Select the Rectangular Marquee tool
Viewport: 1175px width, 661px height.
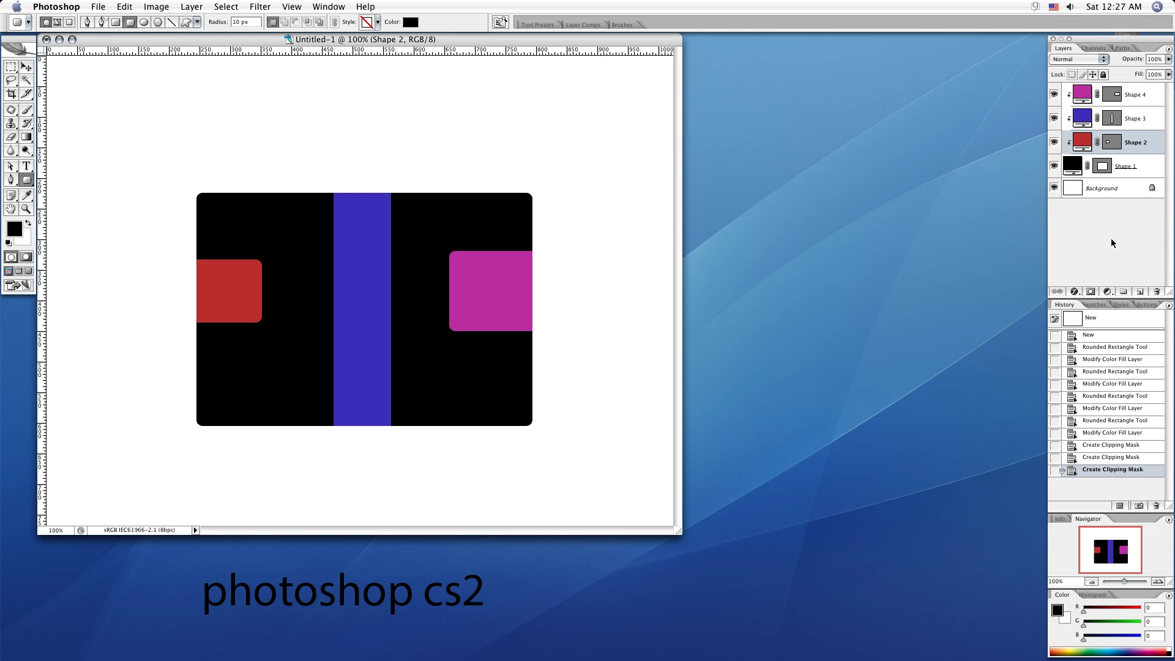coord(11,67)
